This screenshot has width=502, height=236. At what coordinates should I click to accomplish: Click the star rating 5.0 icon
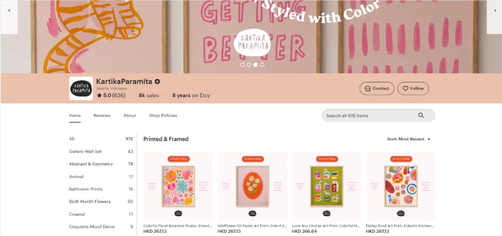pyautogui.click(x=99, y=95)
